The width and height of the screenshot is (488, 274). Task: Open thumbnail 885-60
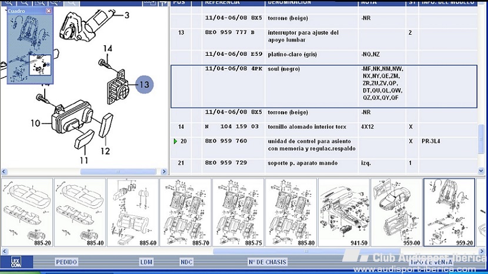[x=132, y=213]
